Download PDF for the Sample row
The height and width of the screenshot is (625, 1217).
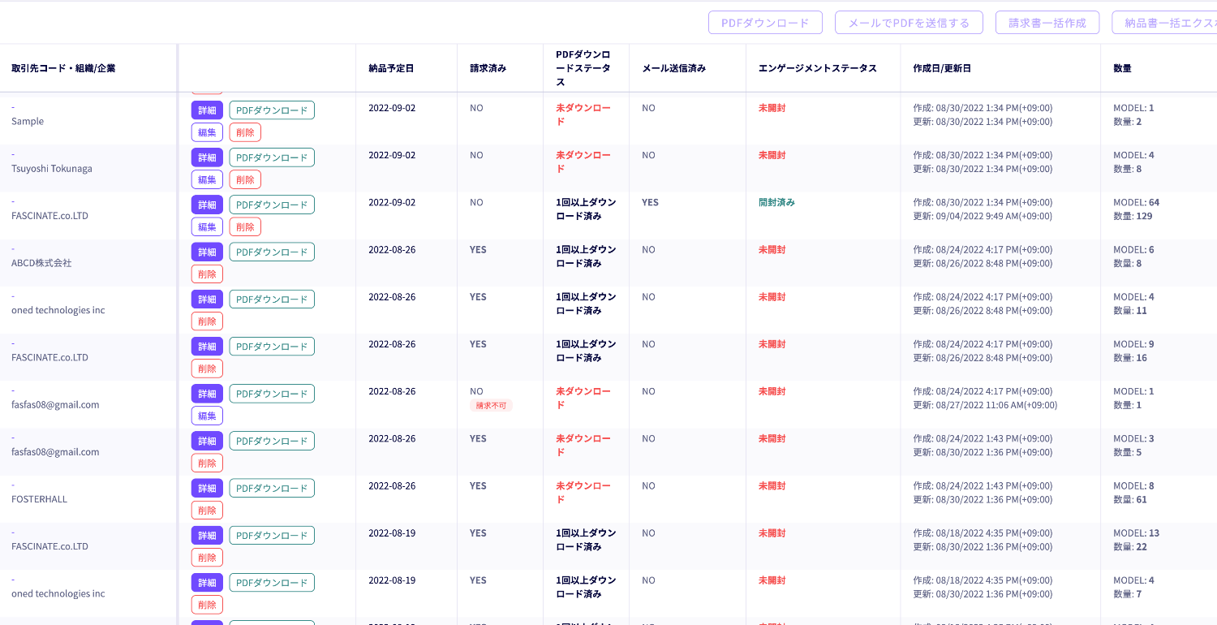click(x=272, y=110)
